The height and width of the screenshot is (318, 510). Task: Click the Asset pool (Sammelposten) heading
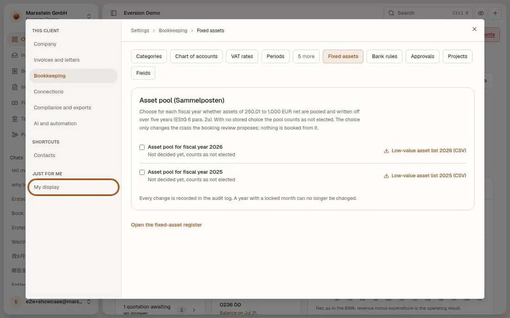click(x=182, y=100)
